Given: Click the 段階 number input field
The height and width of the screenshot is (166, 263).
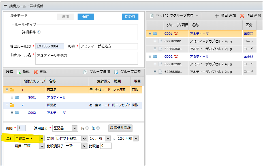Looking at the screenshot, I should (22, 128).
